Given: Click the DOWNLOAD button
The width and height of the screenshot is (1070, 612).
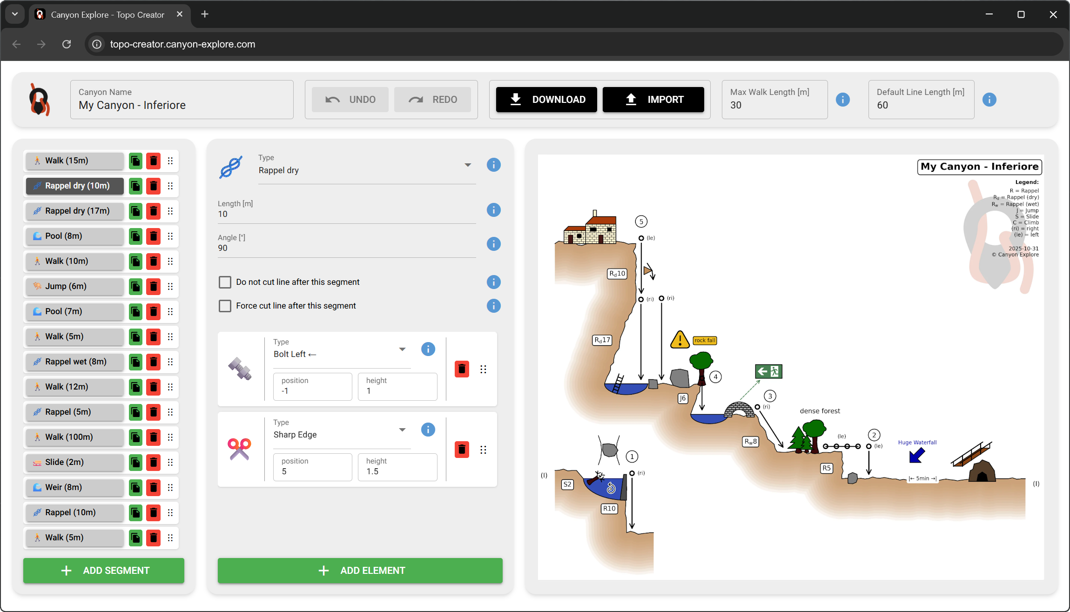Looking at the screenshot, I should tap(546, 100).
